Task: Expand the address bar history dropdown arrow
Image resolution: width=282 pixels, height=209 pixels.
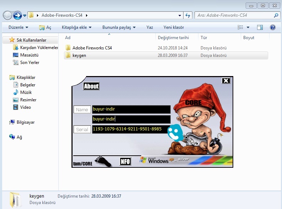Action: click(180, 15)
